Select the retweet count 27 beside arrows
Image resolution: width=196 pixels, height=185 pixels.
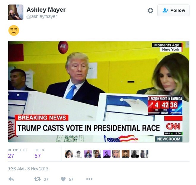[x=46, y=179]
